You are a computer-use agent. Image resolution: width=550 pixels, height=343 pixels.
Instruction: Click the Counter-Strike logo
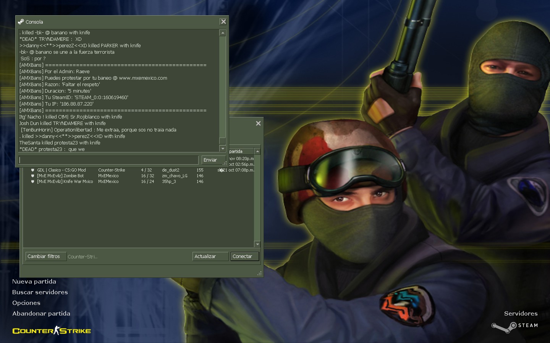pyautogui.click(x=52, y=330)
